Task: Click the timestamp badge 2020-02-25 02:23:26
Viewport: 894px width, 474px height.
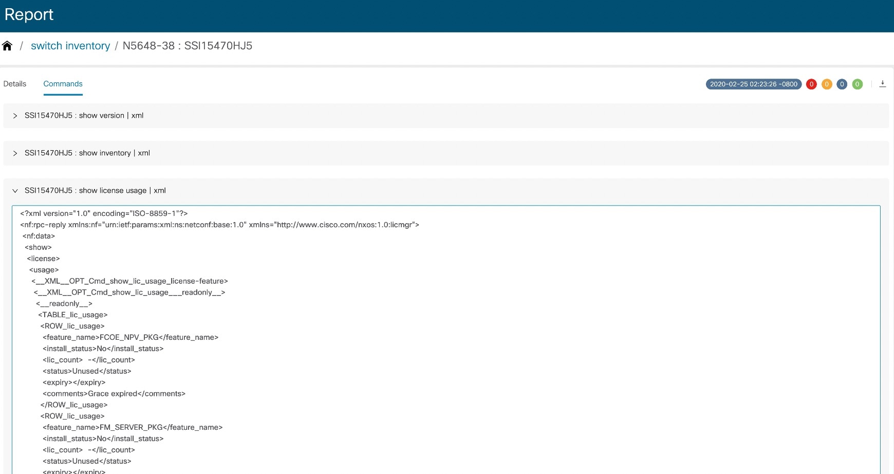Action: point(753,84)
